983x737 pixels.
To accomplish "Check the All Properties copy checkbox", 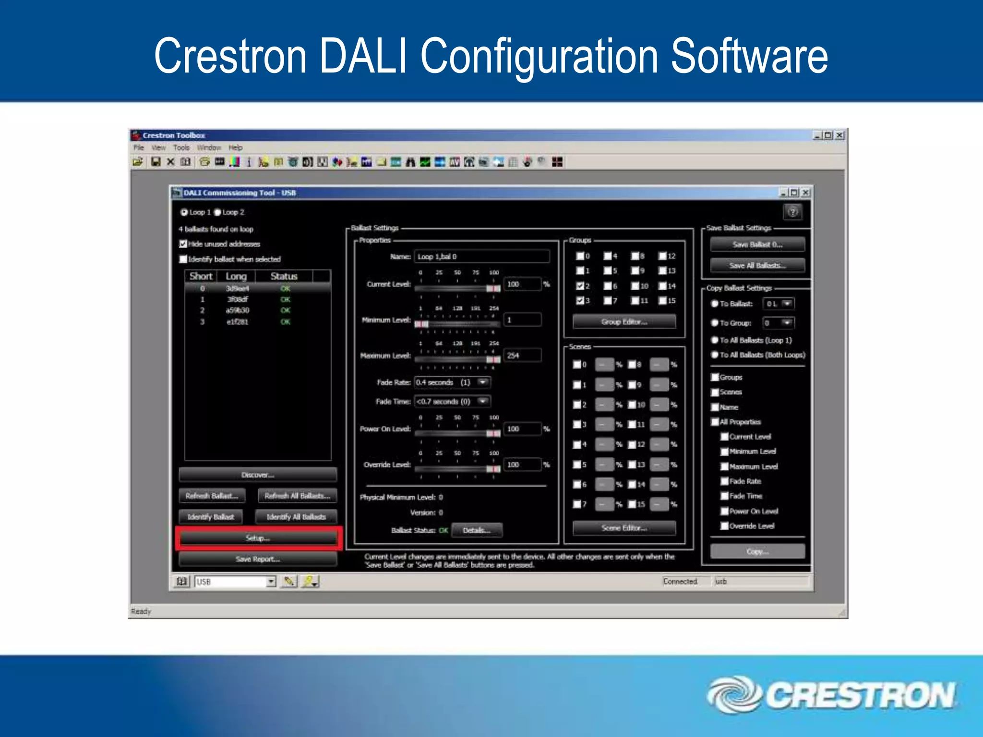I will [715, 422].
